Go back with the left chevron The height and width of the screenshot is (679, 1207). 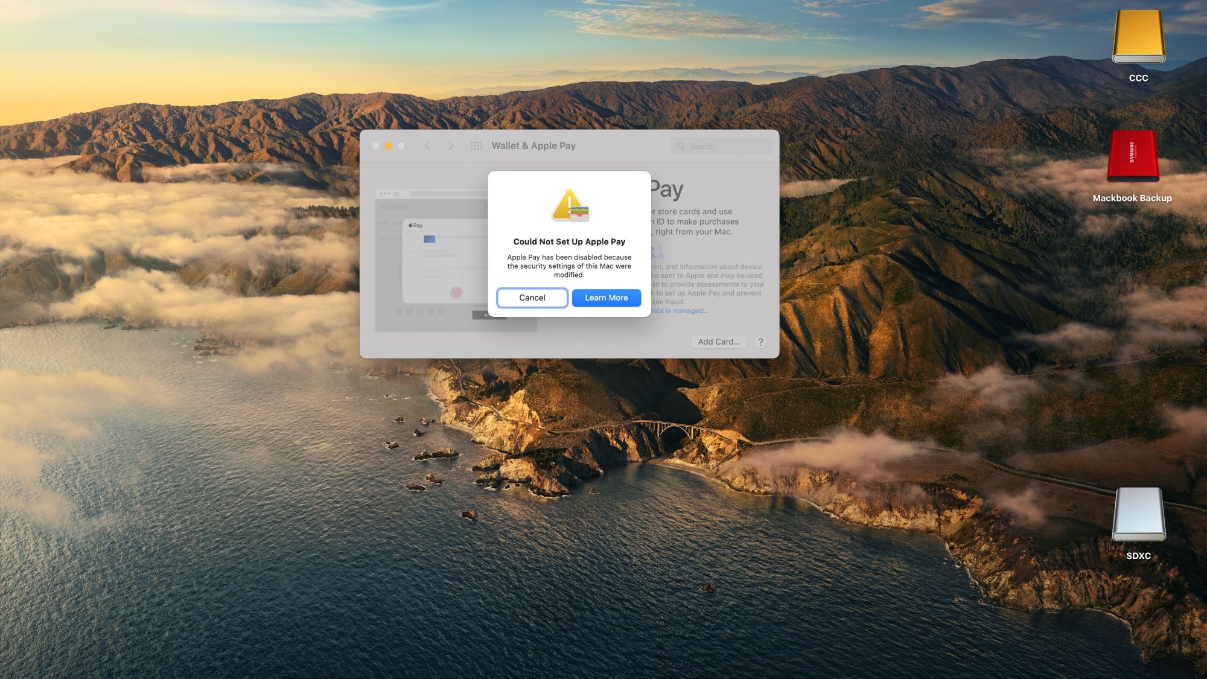point(427,146)
